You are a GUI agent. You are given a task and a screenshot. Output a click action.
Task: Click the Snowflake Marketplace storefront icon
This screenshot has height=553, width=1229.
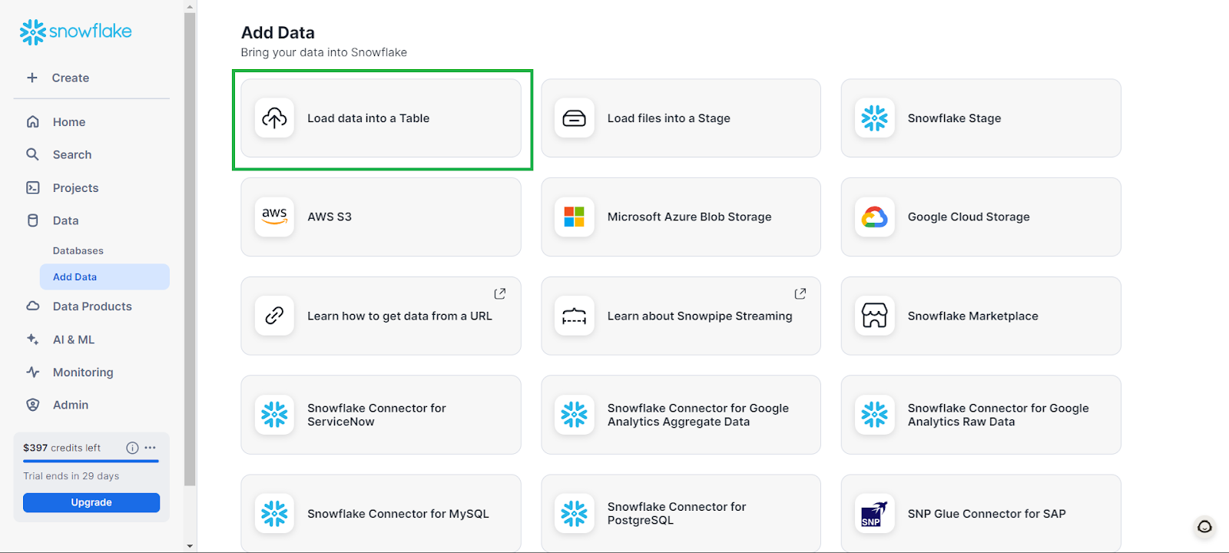point(874,316)
